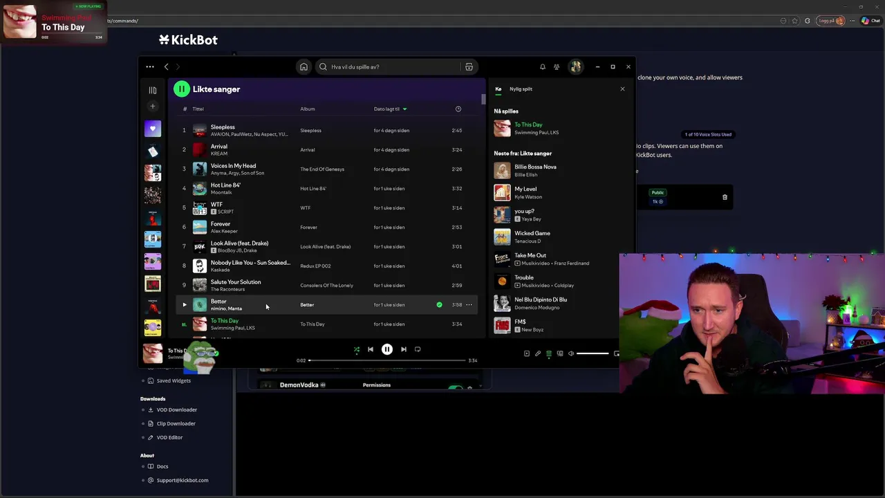Image resolution: width=885 pixels, height=498 pixels.
Task: Pause playback in the bottom player
Action: coord(387,349)
